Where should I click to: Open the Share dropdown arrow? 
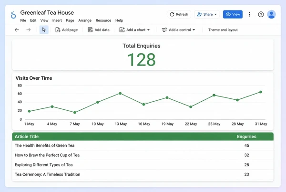click(215, 14)
